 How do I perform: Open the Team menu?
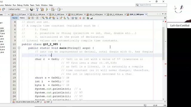(32, 5)
